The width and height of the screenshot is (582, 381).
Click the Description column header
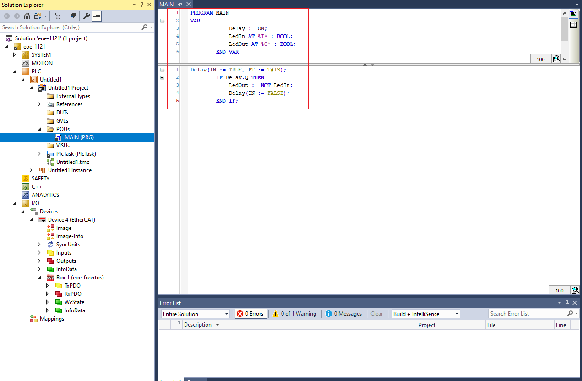198,325
